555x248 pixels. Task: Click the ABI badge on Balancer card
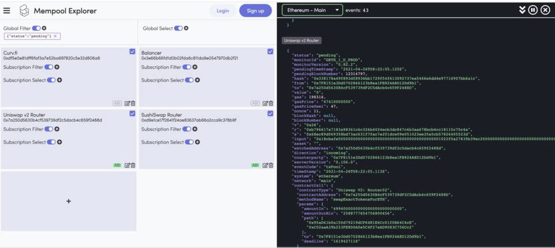click(x=255, y=103)
